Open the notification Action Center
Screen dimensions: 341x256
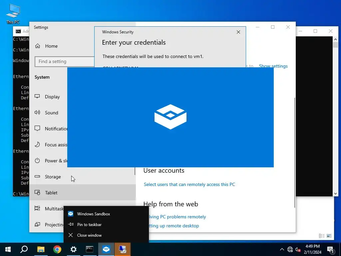click(x=331, y=249)
